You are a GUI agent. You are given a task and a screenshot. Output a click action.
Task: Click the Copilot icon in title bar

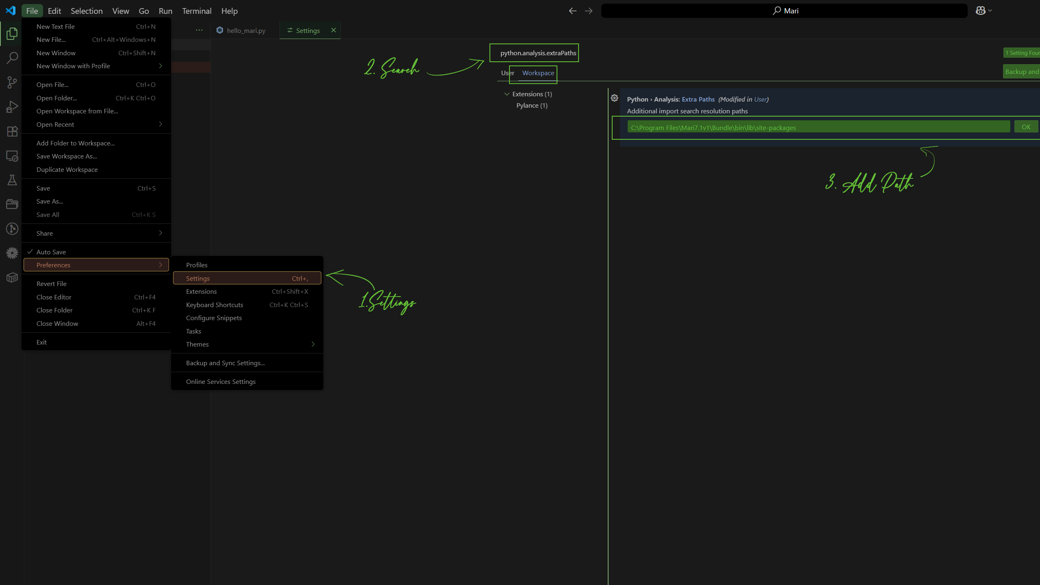coord(980,11)
